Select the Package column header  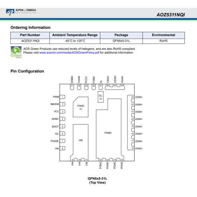(x=121, y=35)
